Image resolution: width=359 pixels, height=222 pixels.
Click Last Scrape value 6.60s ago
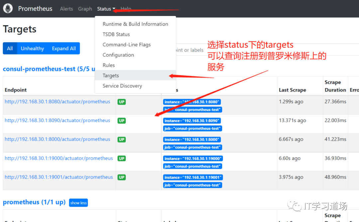[290, 158]
